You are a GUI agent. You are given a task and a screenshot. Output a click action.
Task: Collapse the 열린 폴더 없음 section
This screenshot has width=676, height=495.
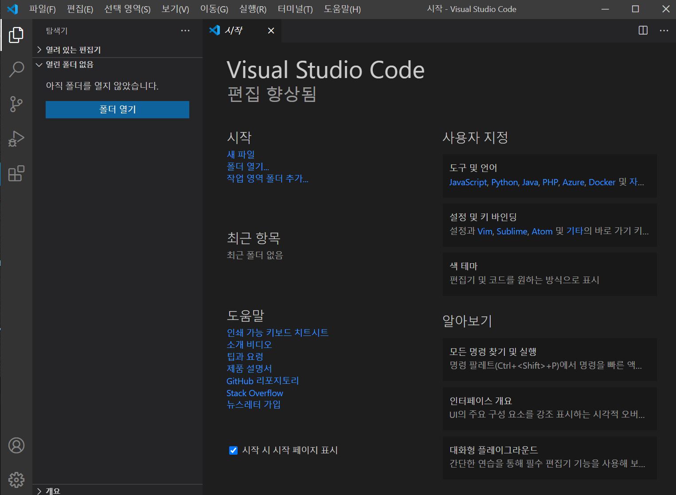tap(118, 65)
